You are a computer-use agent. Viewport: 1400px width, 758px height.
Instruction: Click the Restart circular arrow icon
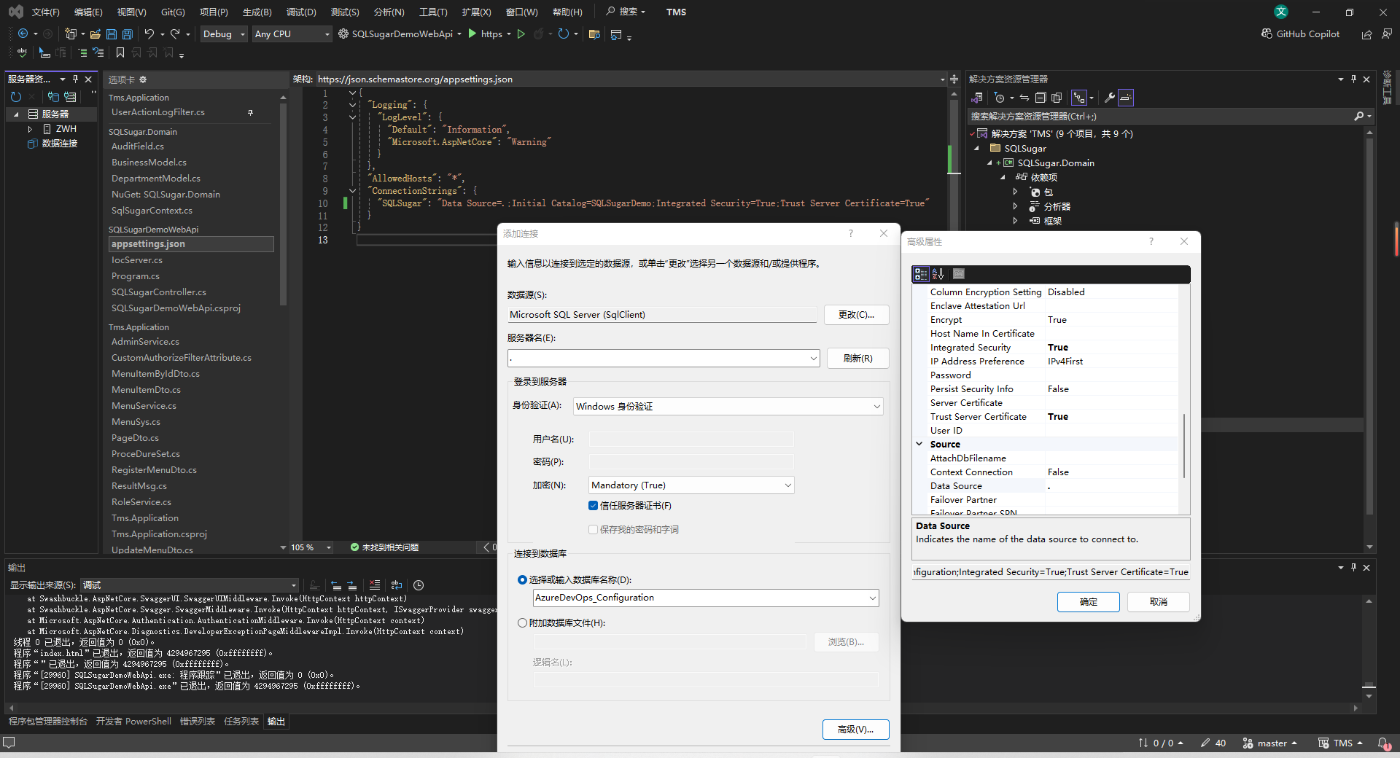coord(563,34)
